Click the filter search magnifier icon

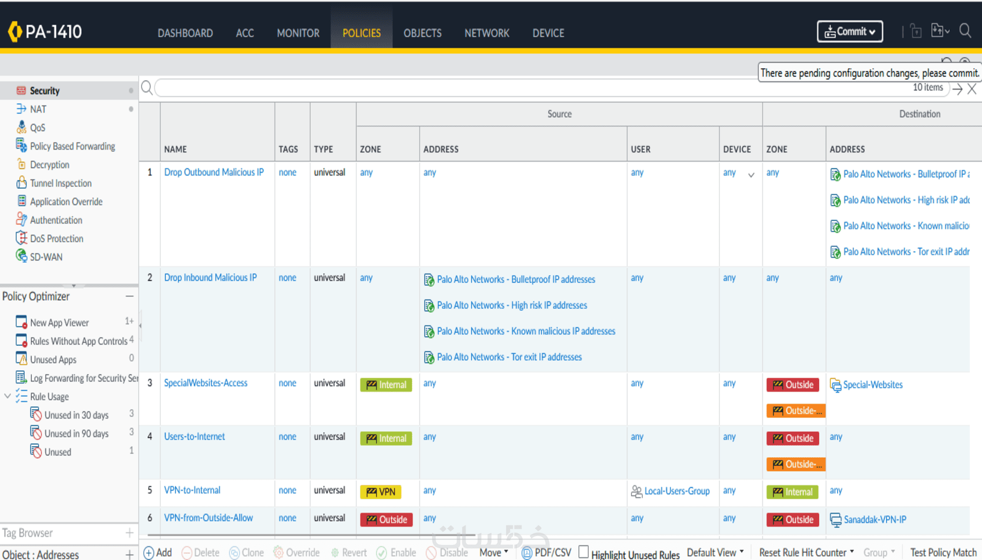[147, 88]
